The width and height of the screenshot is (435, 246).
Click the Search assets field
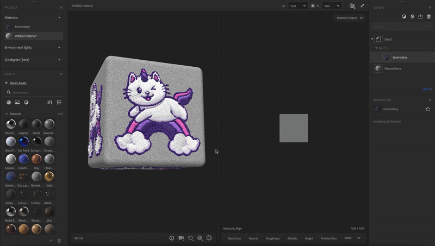(34, 92)
